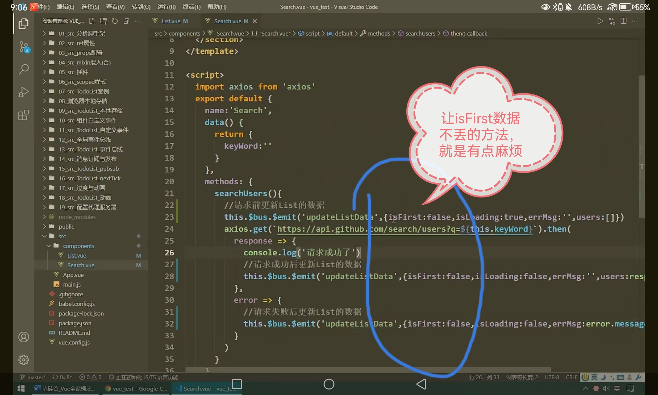Open Source Control view

click(x=23, y=47)
